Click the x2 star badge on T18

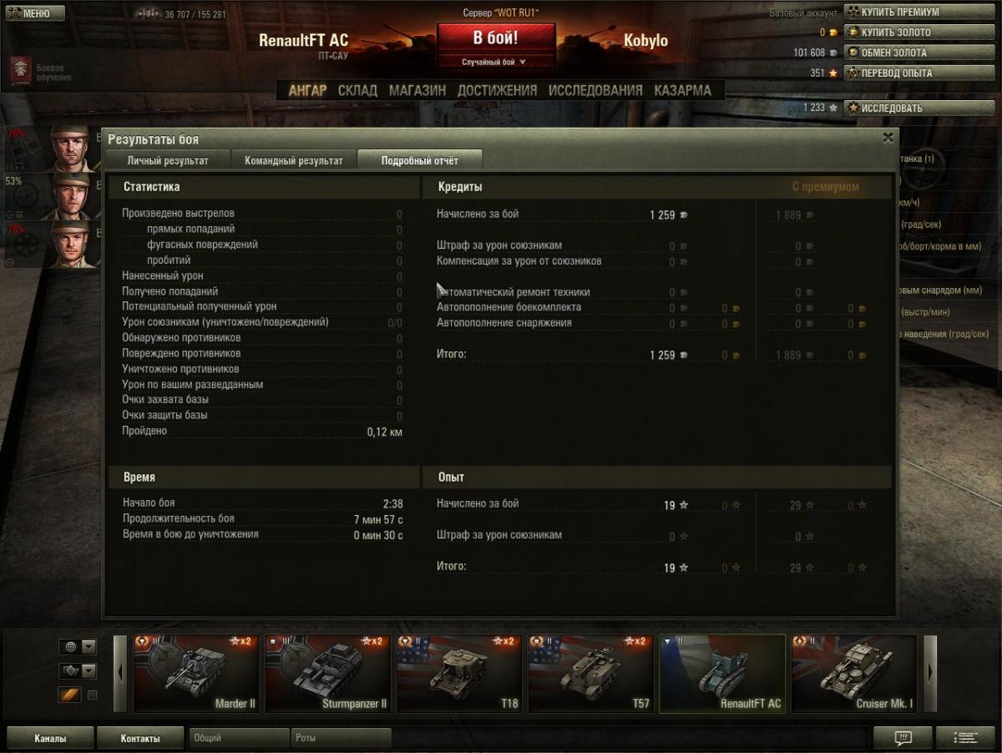click(x=503, y=641)
